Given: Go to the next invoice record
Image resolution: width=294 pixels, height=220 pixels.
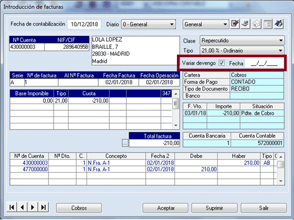Looking at the screenshot, I should click(x=33, y=207).
